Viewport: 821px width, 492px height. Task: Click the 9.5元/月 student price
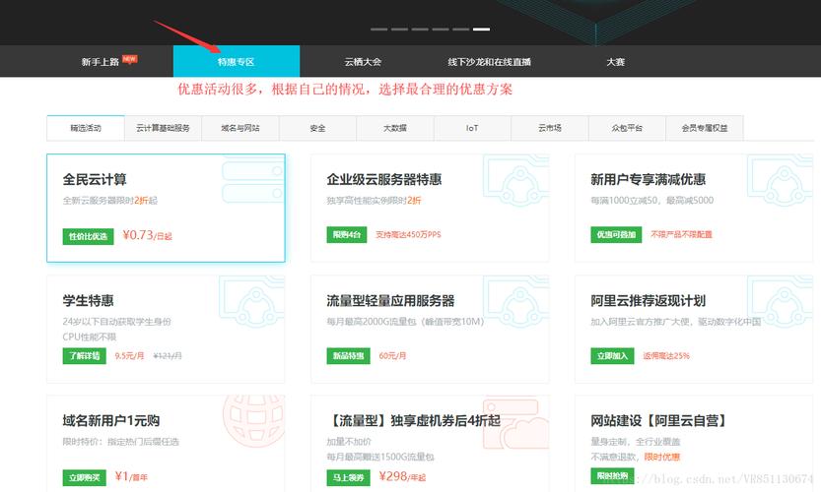(x=129, y=356)
